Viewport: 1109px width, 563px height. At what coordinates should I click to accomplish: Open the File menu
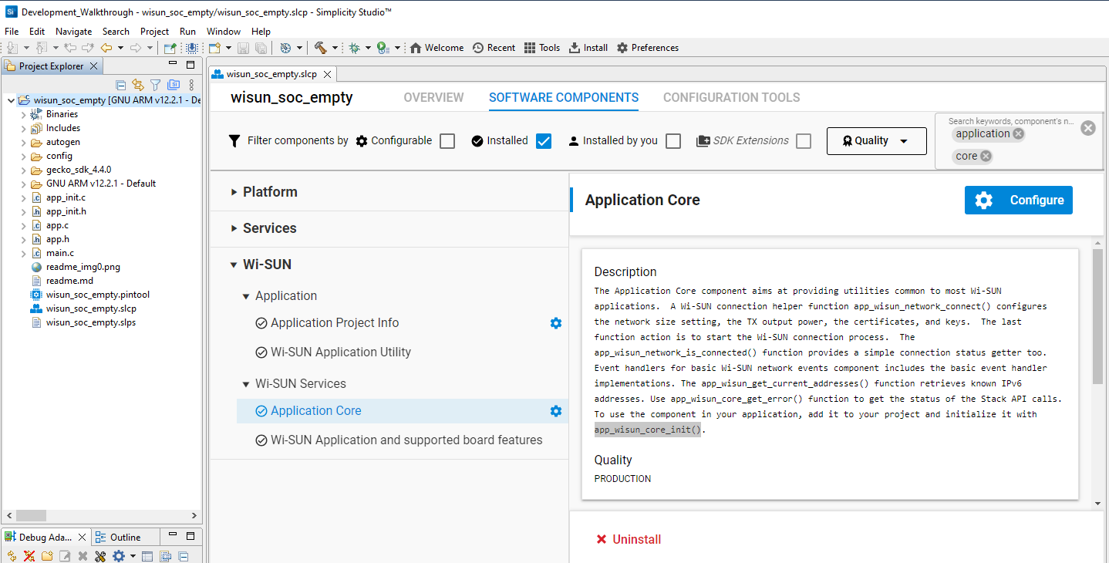[x=12, y=32]
